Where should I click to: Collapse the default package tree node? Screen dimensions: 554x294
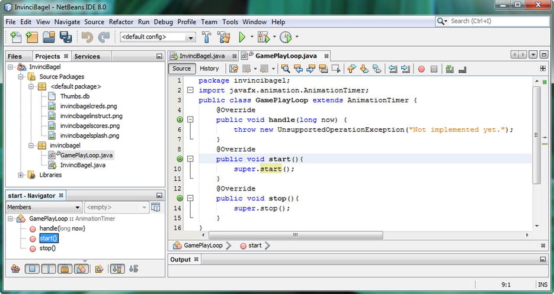(31, 86)
